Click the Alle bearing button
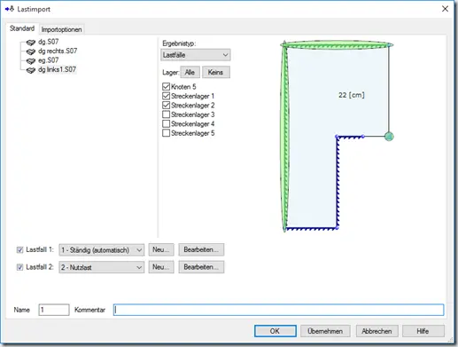Viewport: 458px width, 347px height. (190, 72)
